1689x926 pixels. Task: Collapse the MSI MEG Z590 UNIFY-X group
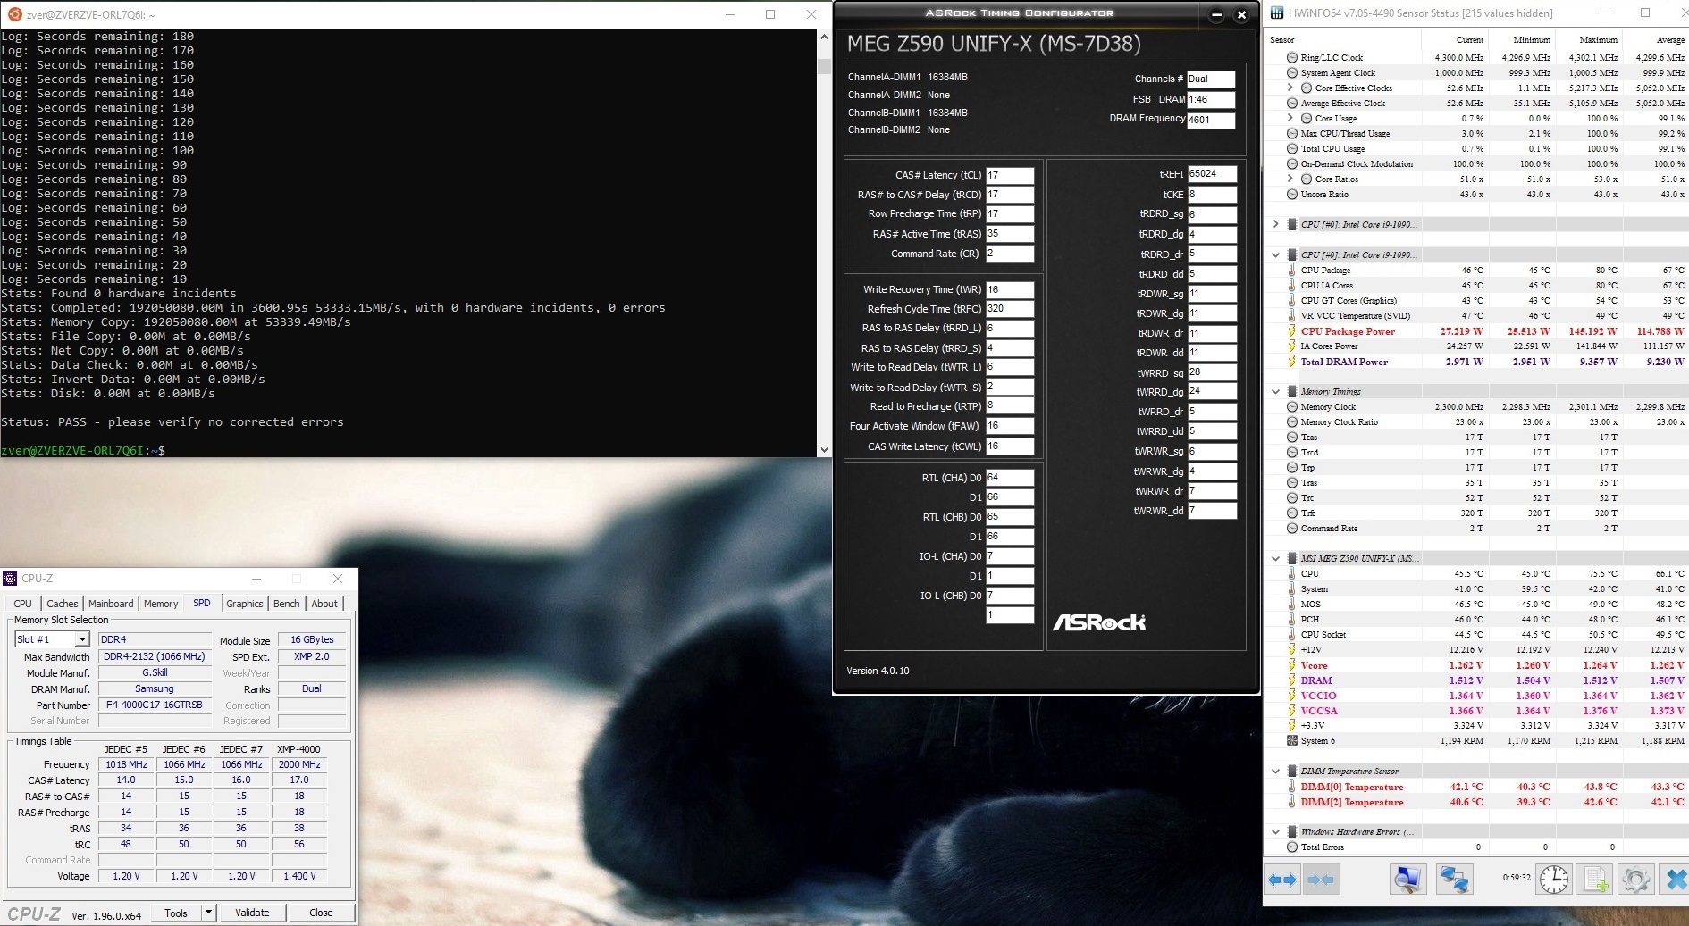(x=1276, y=559)
